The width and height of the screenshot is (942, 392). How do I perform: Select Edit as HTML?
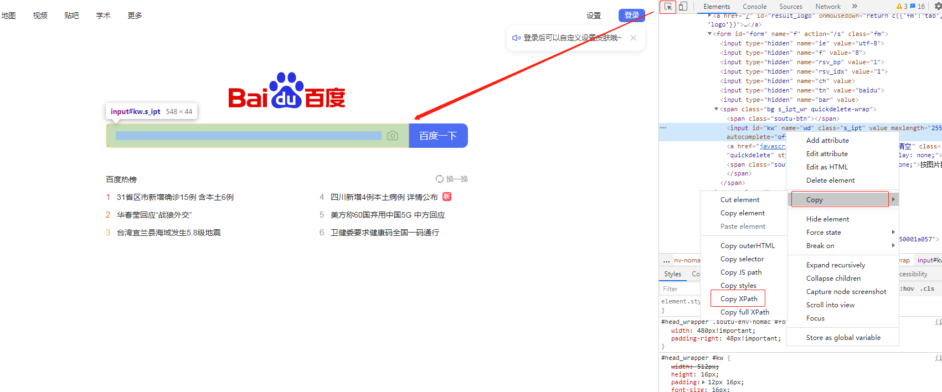pos(827,167)
